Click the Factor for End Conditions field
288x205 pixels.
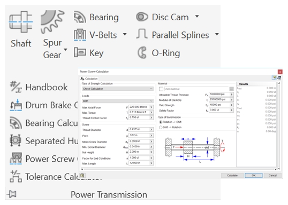pos(139,158)
